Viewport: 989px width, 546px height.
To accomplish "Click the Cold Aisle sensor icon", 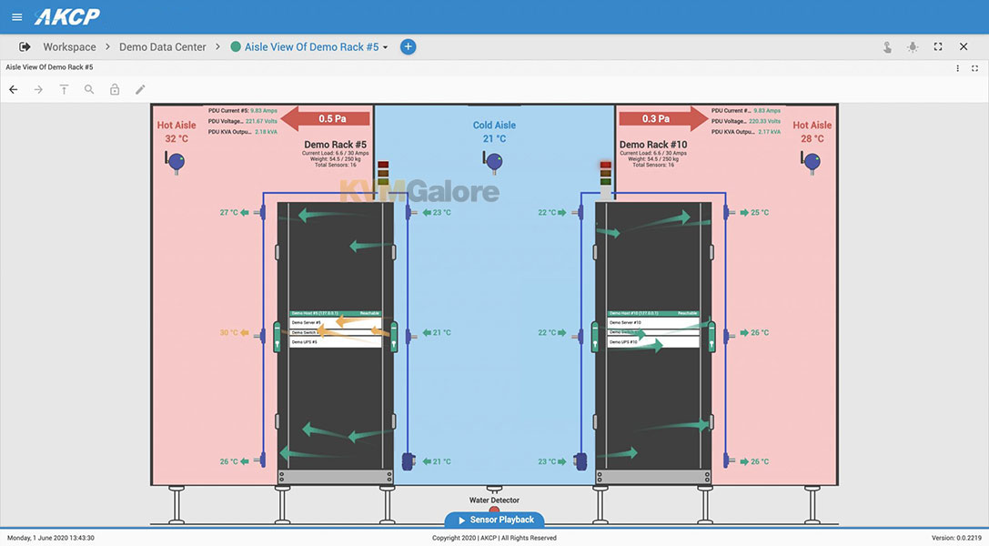I will [494, 162].
